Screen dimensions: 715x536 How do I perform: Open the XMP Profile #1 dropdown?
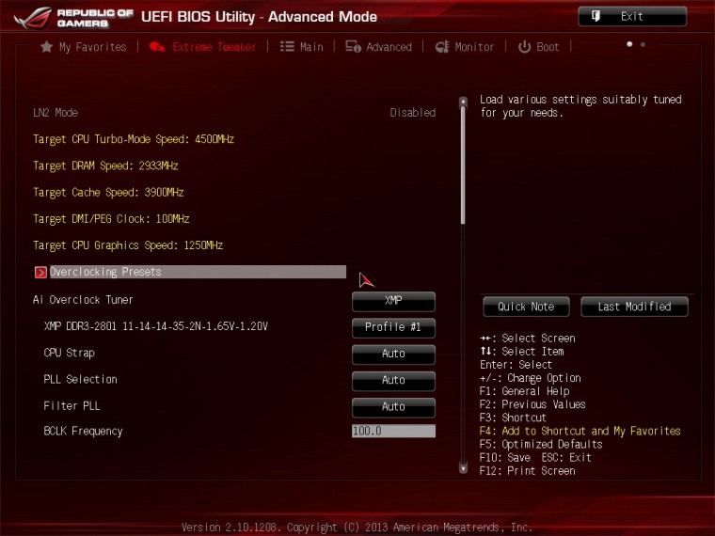(x=393, y=327)
